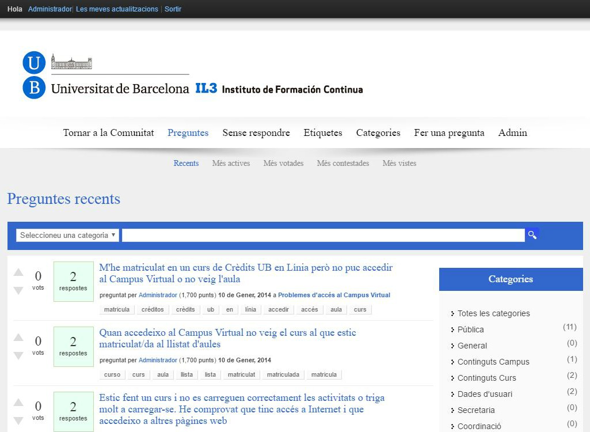Open Les meves actualitzacions link
Viewport: 590px width, 432px height.
pos(117,9)
